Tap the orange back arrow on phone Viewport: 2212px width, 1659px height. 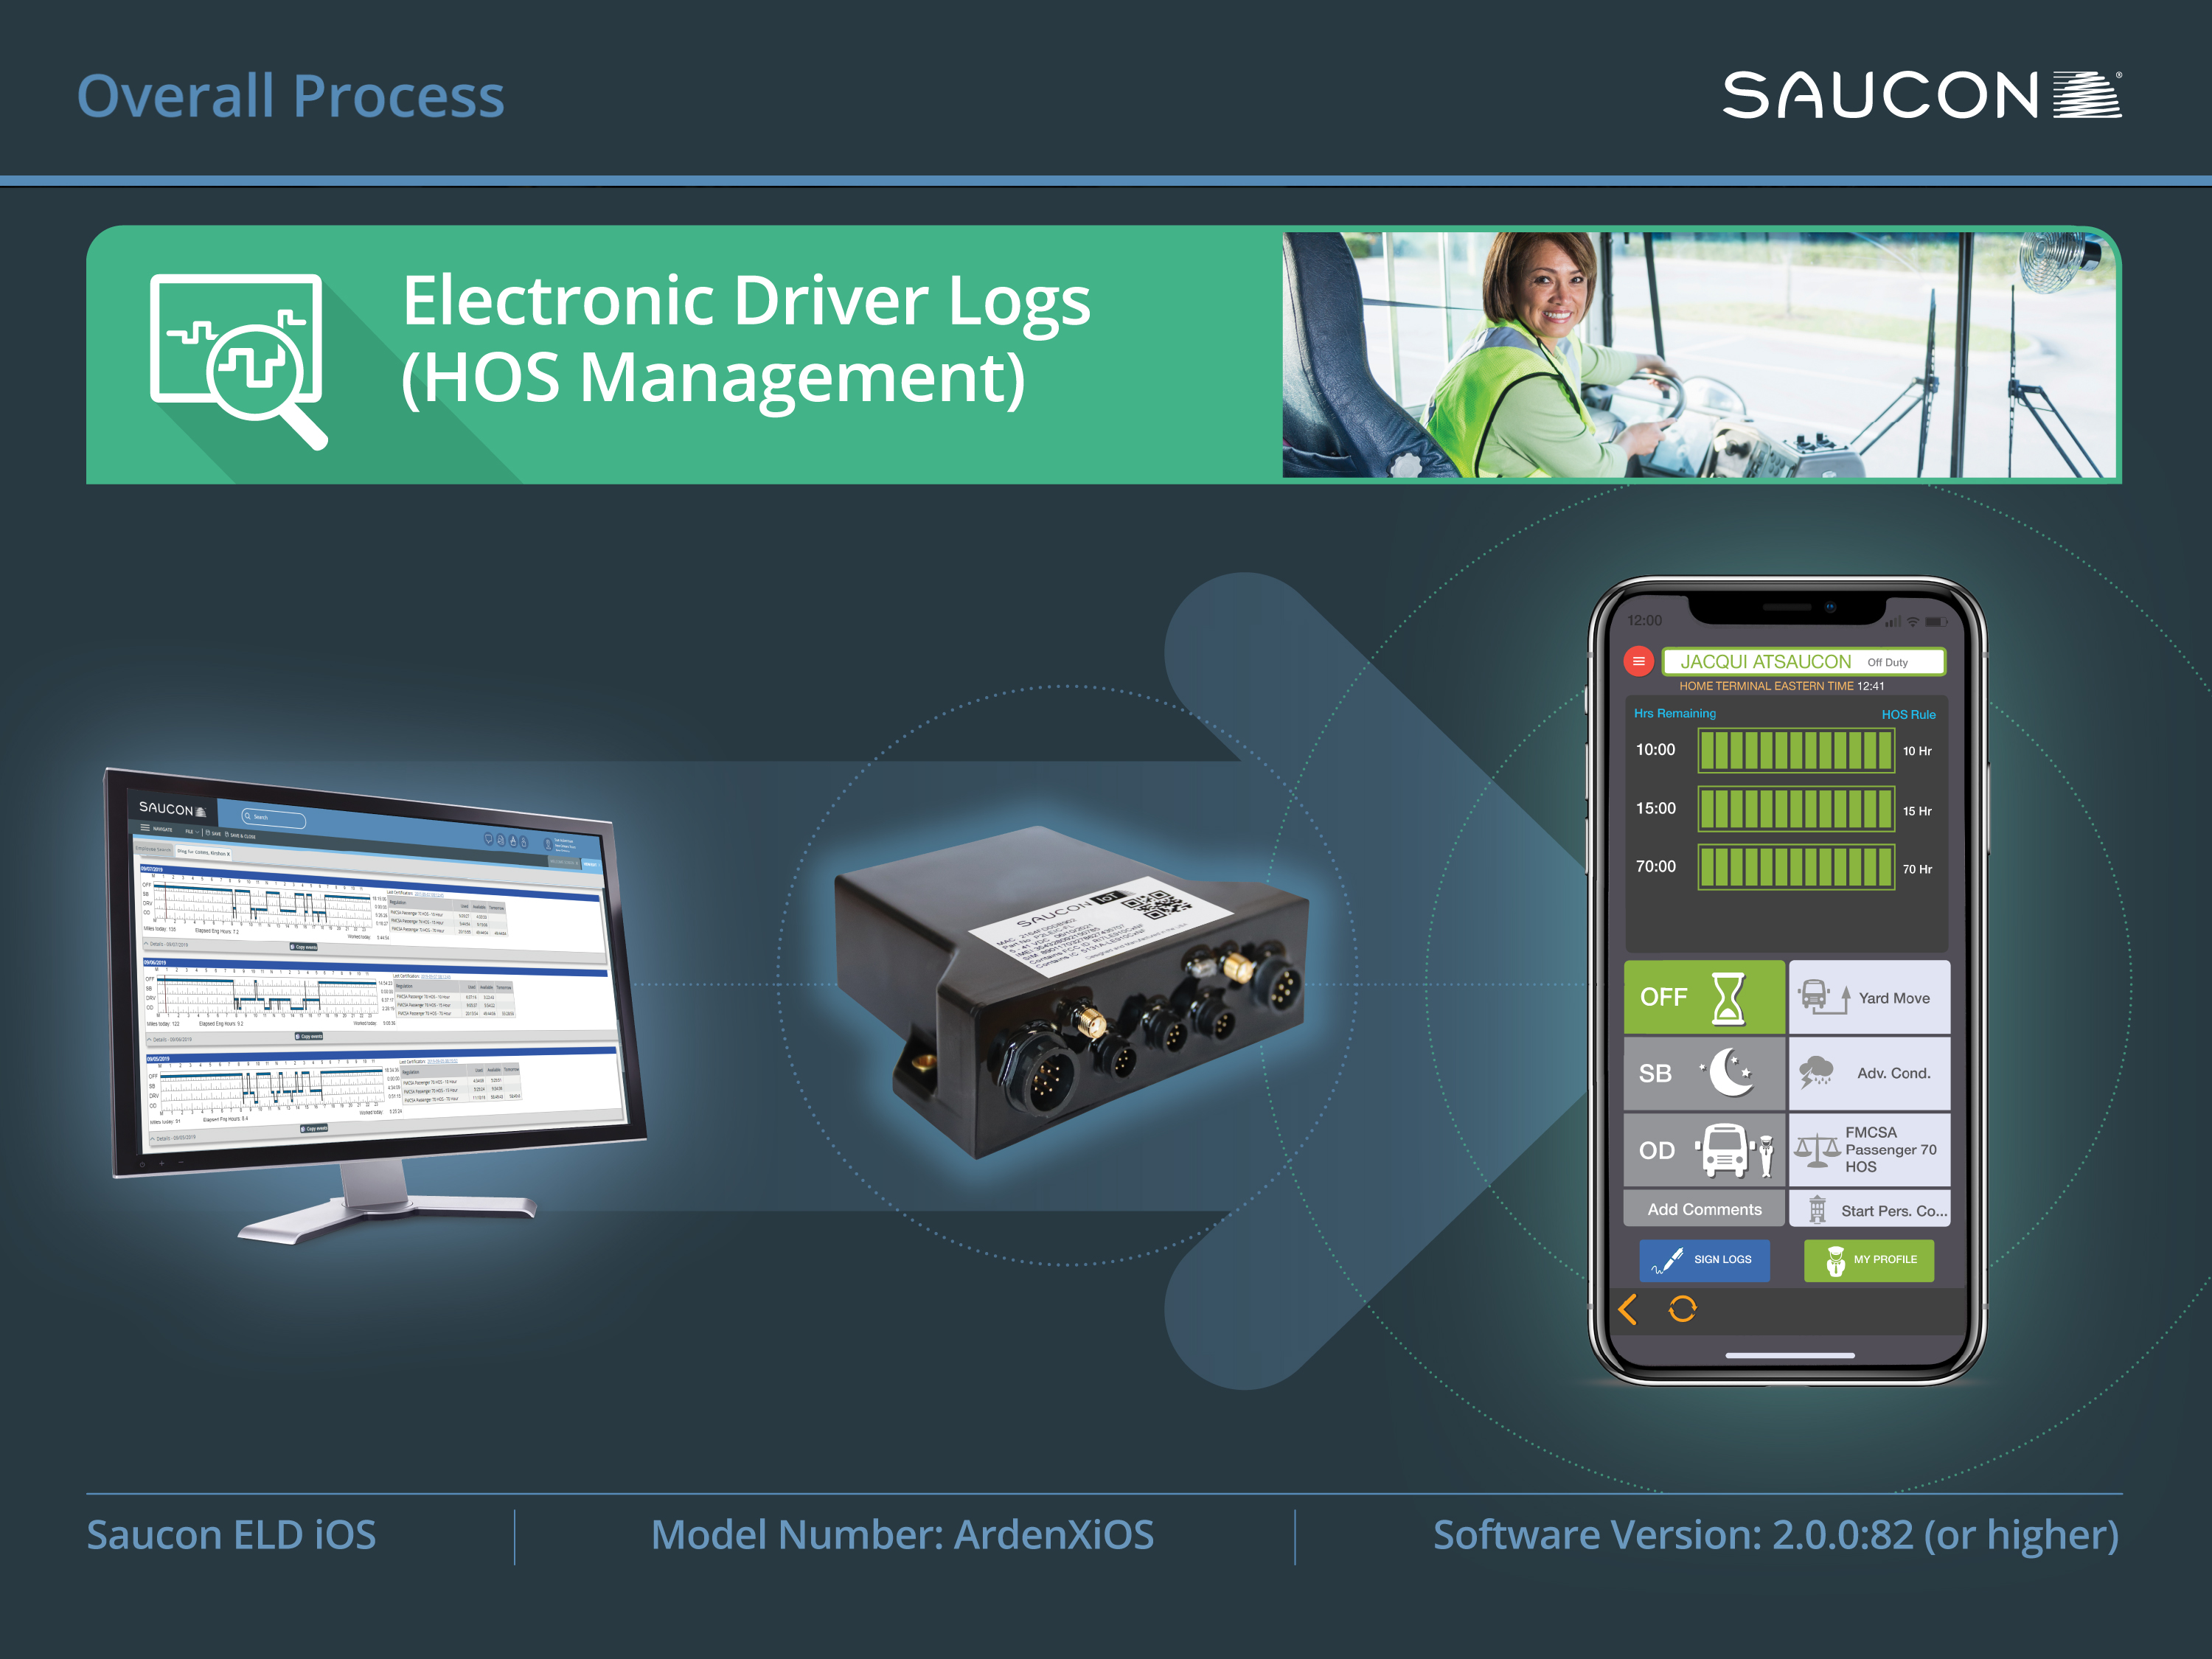tap(1628, 1309)
